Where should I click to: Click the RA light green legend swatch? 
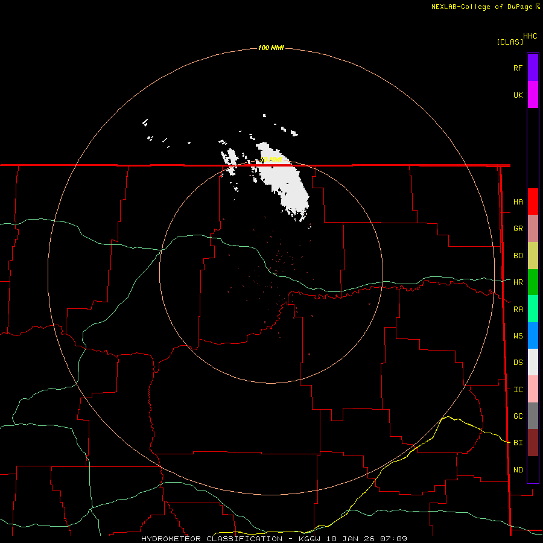[533, 309]
